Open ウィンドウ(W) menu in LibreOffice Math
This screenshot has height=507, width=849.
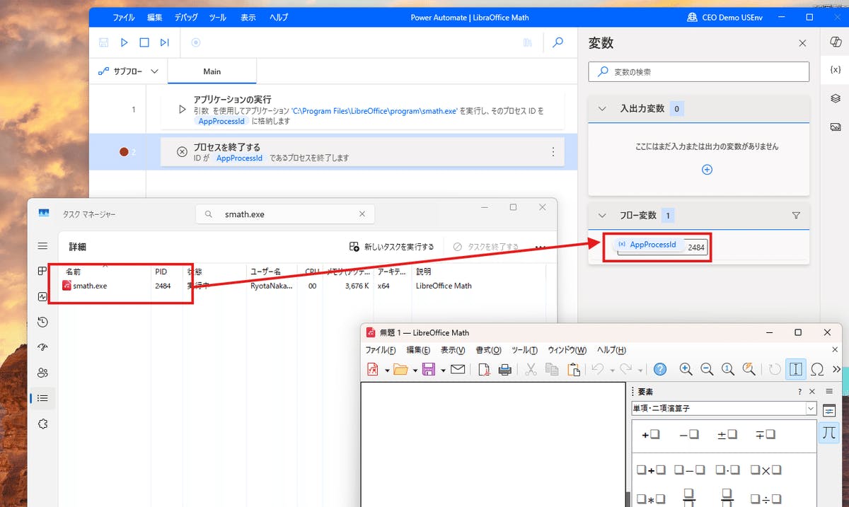(567, 350)
